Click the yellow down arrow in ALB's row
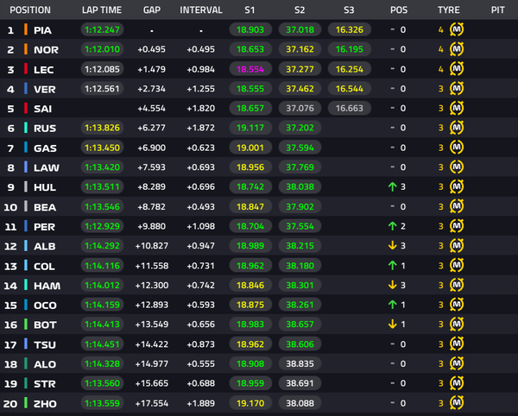The height and width of the screenshot is (416, 518). pos(393,245)
